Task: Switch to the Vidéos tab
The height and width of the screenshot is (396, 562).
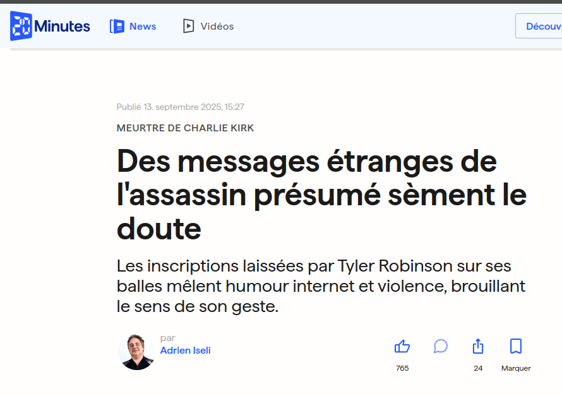Action: pyautogui.click(x=217, y=27)
